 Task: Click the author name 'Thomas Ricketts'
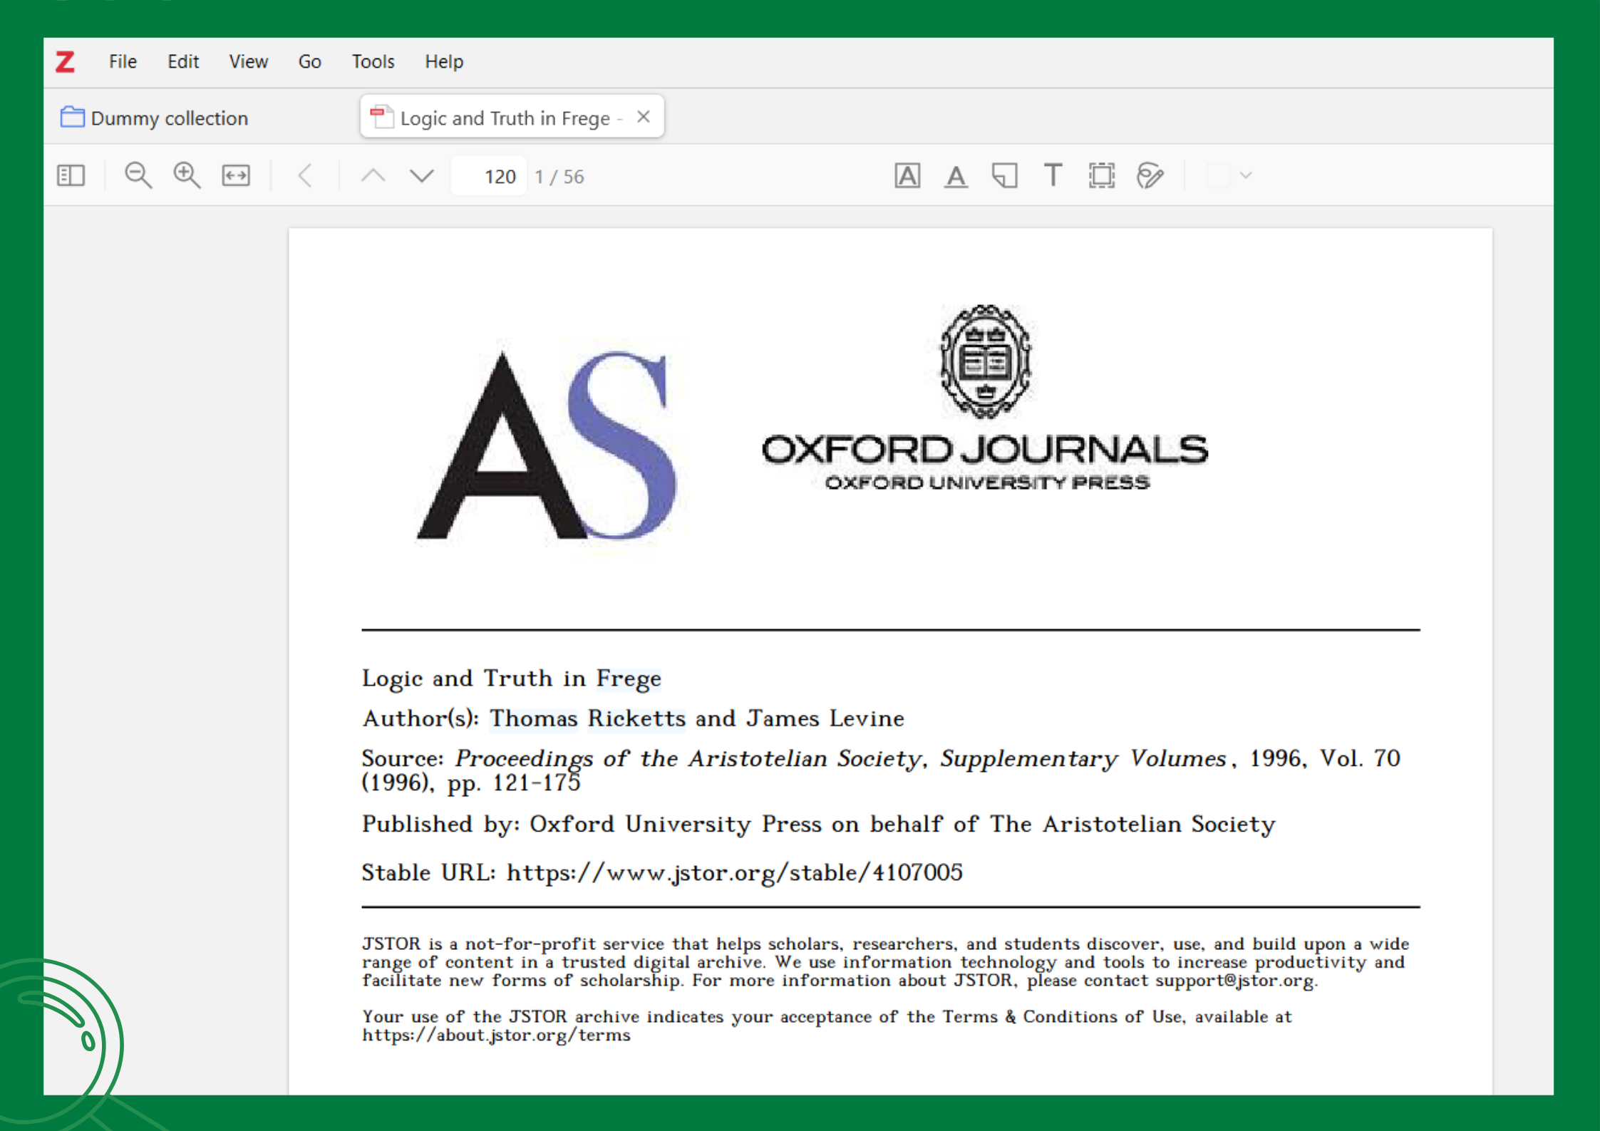587,718
